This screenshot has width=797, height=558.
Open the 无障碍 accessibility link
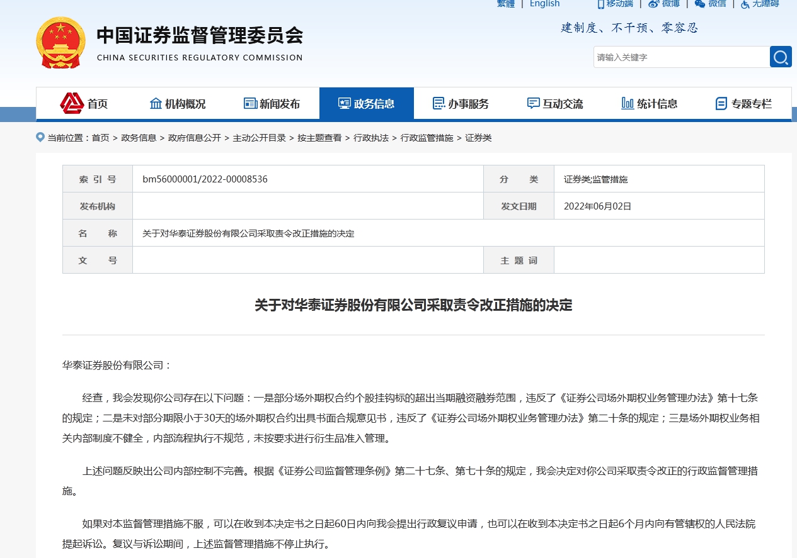click(x=760, y=4)
